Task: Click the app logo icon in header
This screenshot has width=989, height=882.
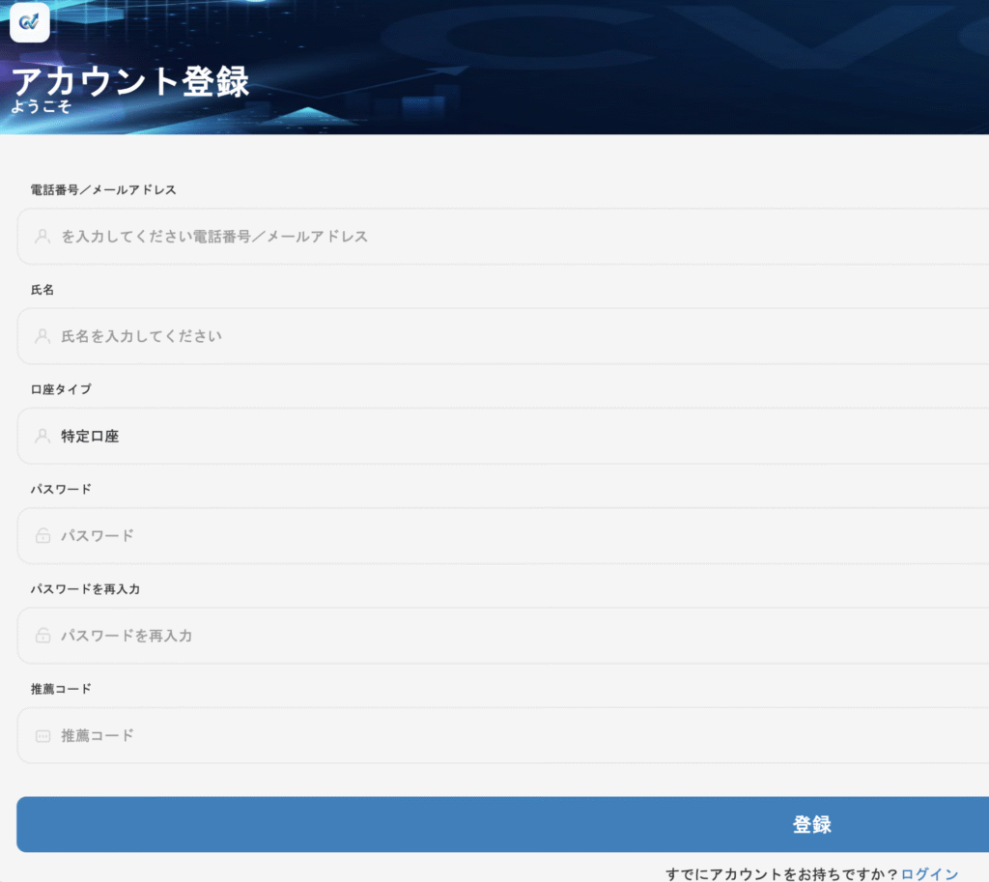Action: [x=30, y=22]
